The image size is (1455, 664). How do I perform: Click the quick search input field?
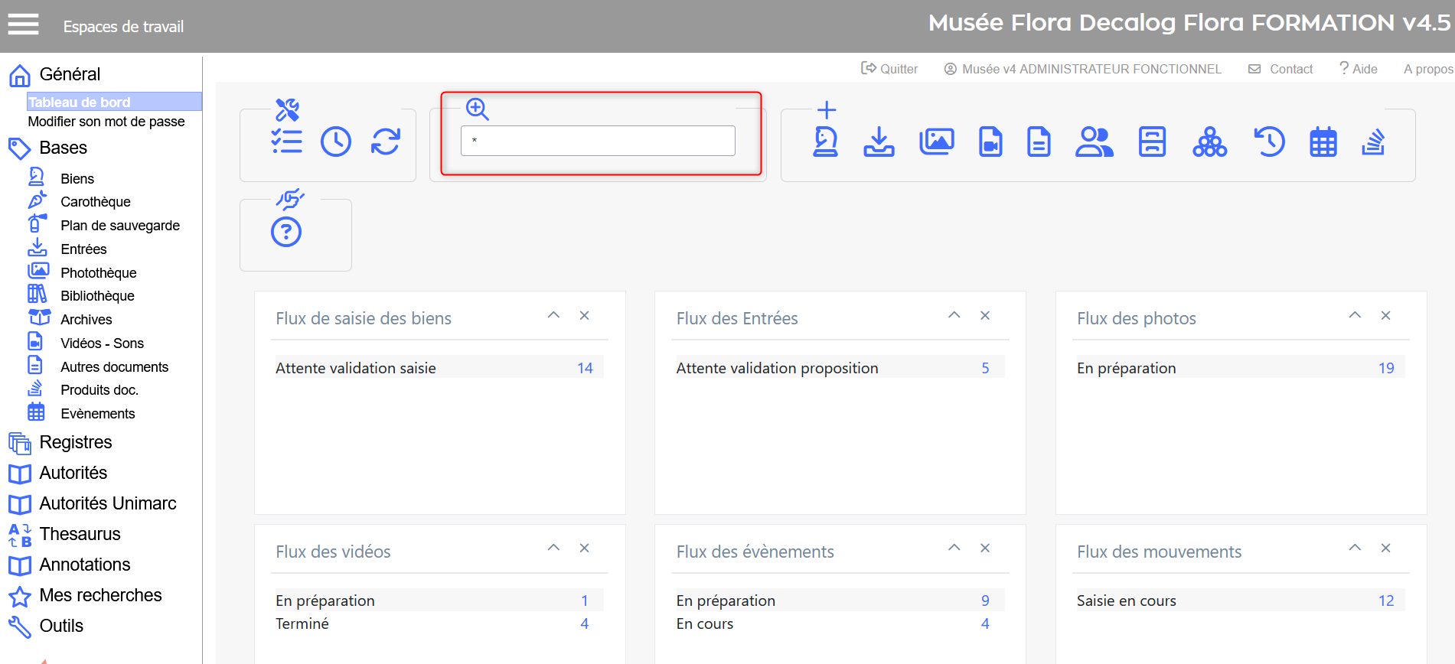[598, 141]
